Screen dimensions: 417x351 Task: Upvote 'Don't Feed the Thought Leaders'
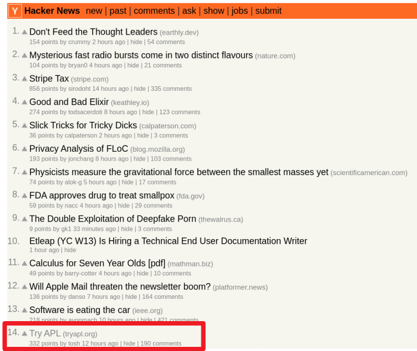[x=25, y=32]
